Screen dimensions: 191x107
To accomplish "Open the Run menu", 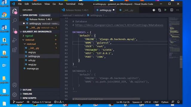I will click(x=61, y=4).
